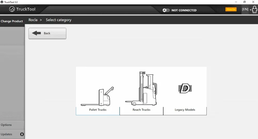Choose the Pallet Trucks label
258x139 pixels.
point(98,110)
